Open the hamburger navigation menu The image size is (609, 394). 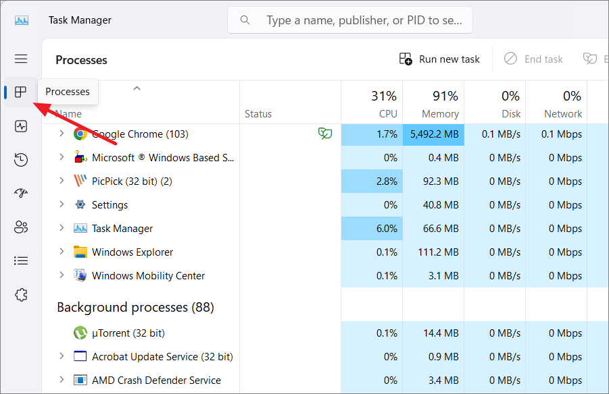[21, 59]
